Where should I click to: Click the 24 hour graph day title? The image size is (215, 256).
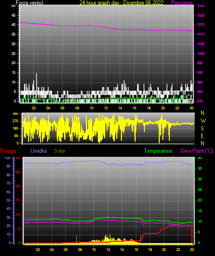point(121,3)
